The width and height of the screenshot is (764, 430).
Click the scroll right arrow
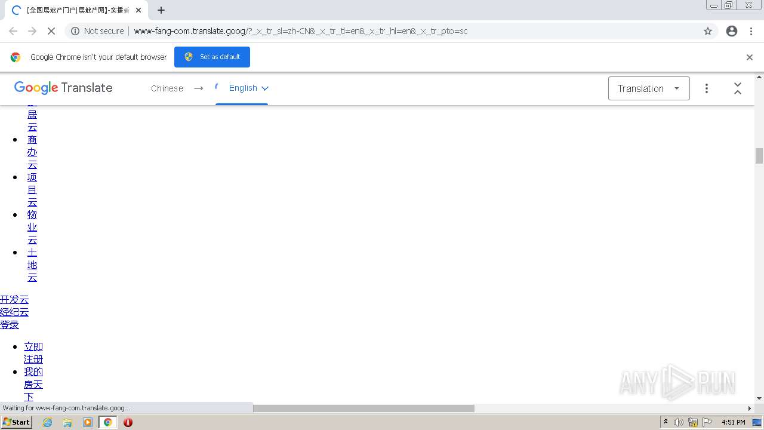pos(750,408)
